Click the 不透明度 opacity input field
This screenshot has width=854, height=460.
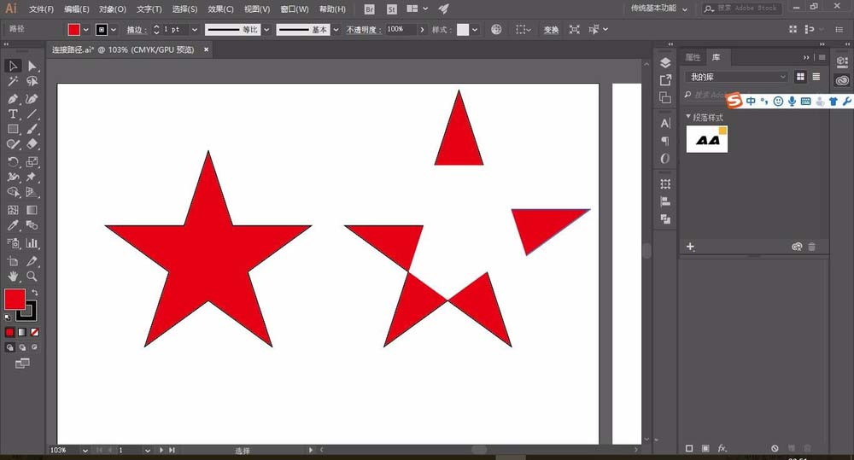[400, 29]
